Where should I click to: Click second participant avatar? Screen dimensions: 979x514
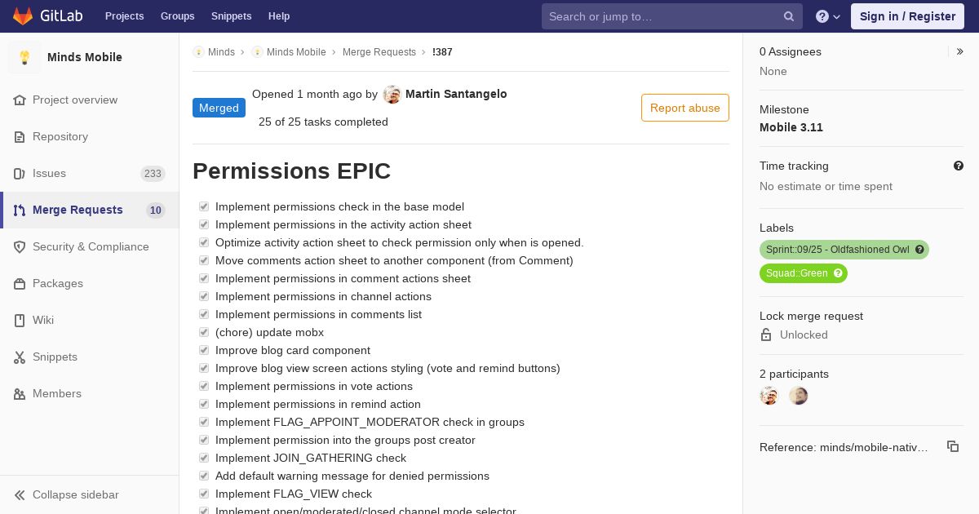(x=799, y=396)
